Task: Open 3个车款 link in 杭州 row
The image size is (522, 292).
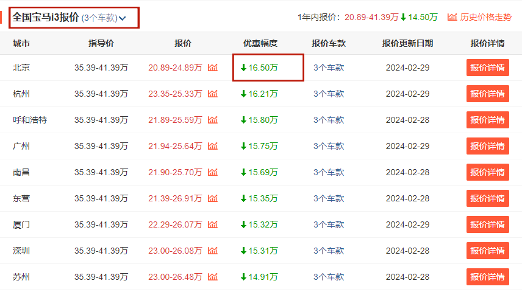Action: [x=329, y=94]
